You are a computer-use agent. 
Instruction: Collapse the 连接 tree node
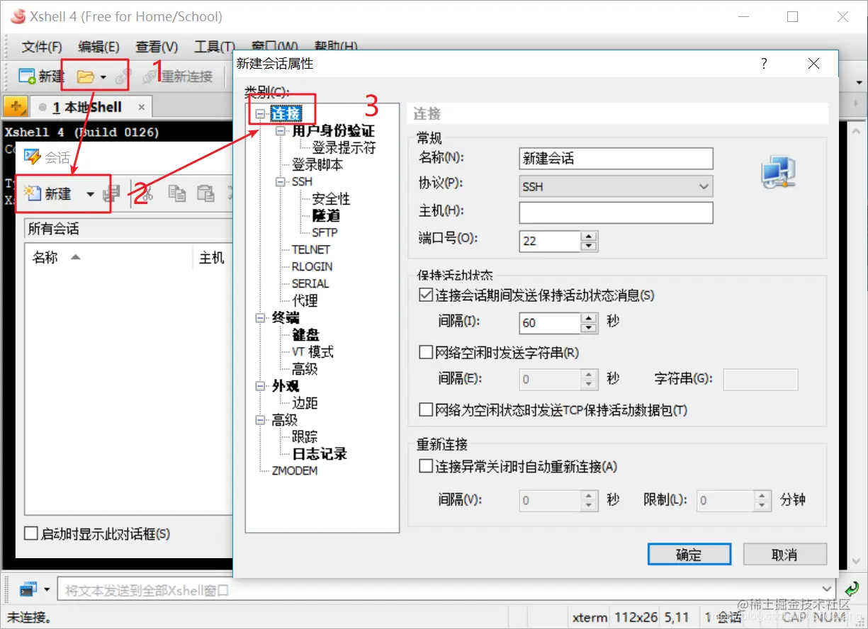click(261, 114)
